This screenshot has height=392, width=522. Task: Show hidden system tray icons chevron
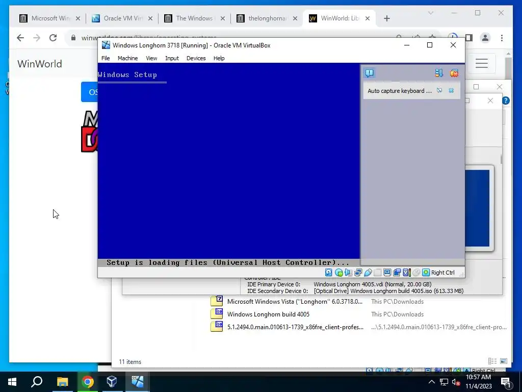click(431, 382)
